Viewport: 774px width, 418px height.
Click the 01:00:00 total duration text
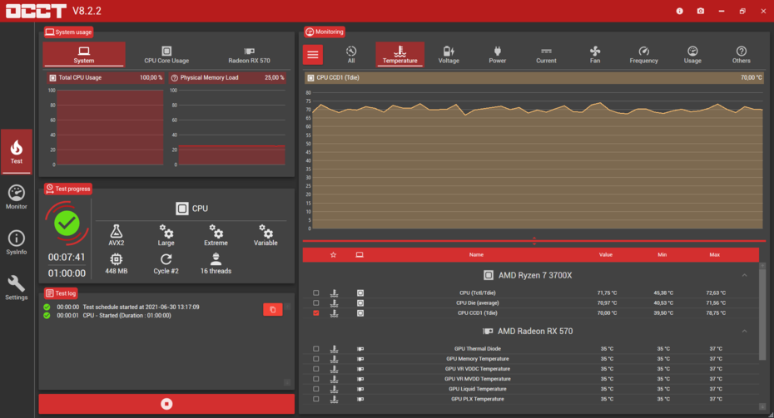click(x=67, y=273)
